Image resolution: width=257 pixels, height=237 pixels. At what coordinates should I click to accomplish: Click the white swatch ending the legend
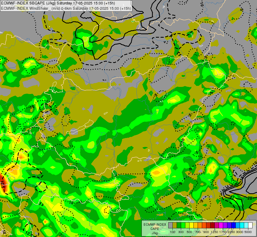point(250,225)
